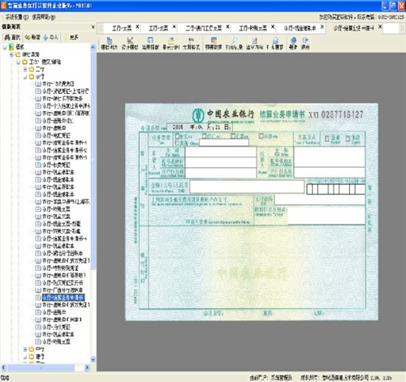Tick the 普通 checkbox under remittance method
The image size is (406, 382).
(x=327, y=139)
